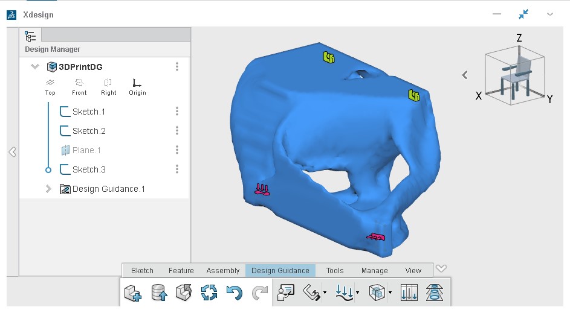Viewport: 570px width, 313px height.
Task: Select the load arrows tool
Action: coord(345,292)
